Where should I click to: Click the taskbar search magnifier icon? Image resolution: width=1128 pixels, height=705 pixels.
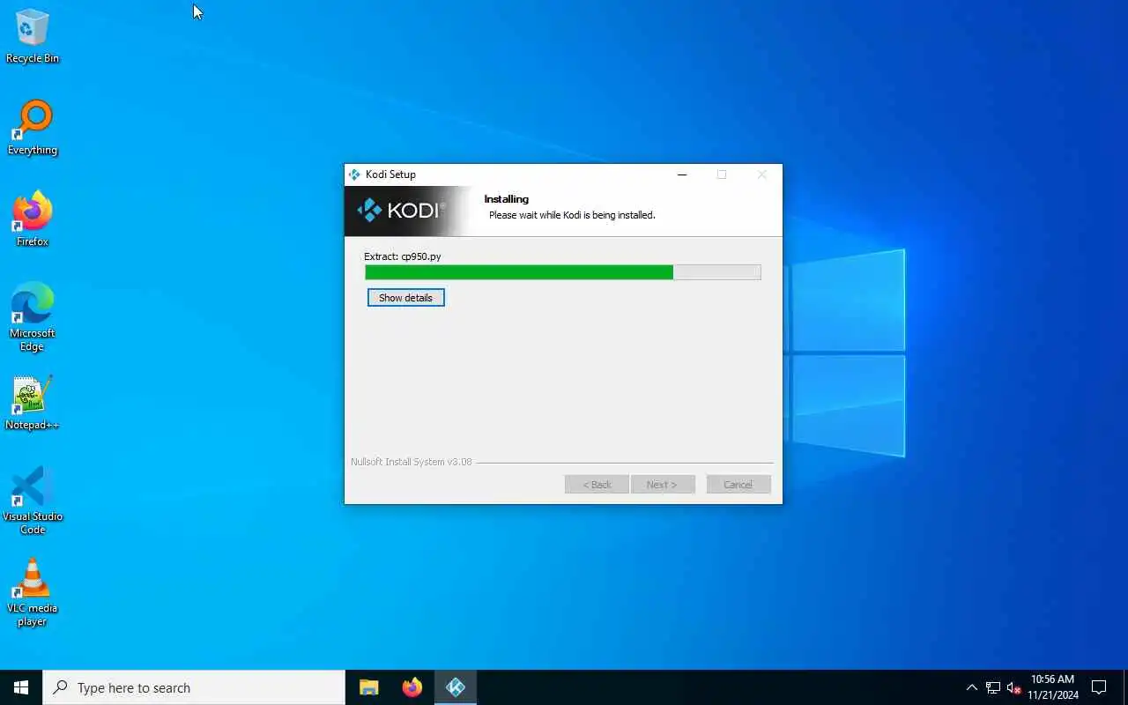[60, 687]
